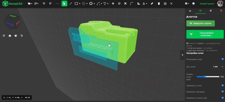Select the Rectangle drawing tool

76,4
